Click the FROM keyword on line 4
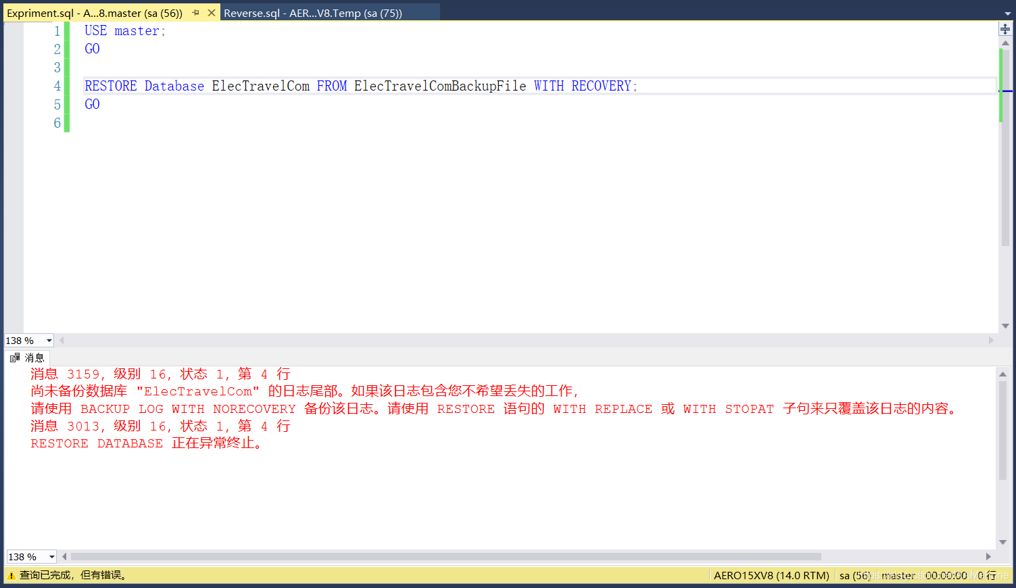Image resolution: width=1016 pixels, height=588 pixels. click(x=331, y=86)
